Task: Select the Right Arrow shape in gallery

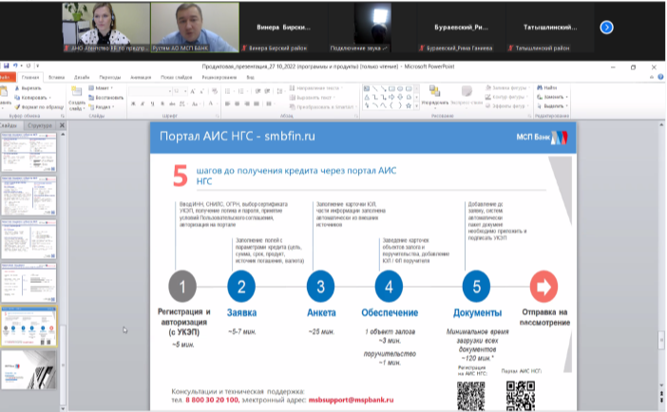Action: [391, 98]
